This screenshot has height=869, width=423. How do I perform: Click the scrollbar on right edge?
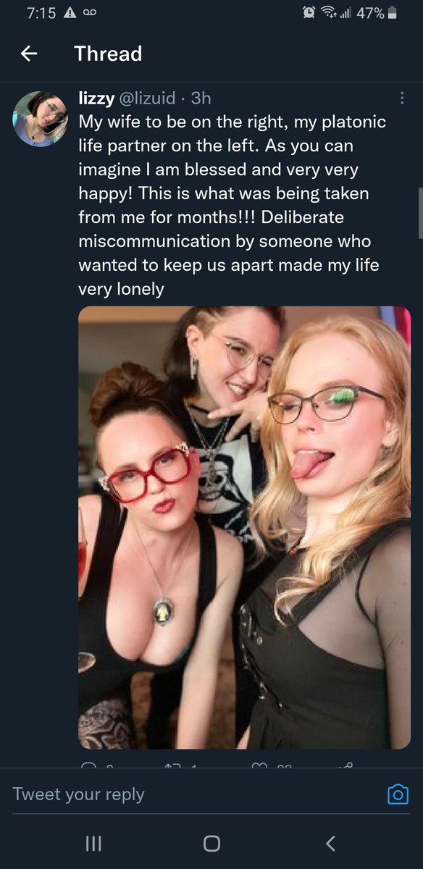420,213
